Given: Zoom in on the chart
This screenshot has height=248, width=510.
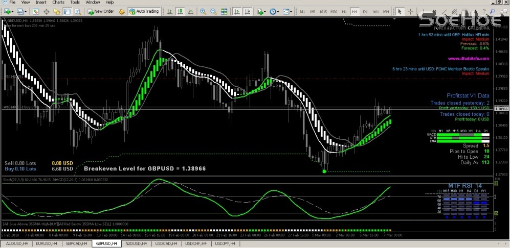Looking at the screenshot, I should (x=203, y=11).
